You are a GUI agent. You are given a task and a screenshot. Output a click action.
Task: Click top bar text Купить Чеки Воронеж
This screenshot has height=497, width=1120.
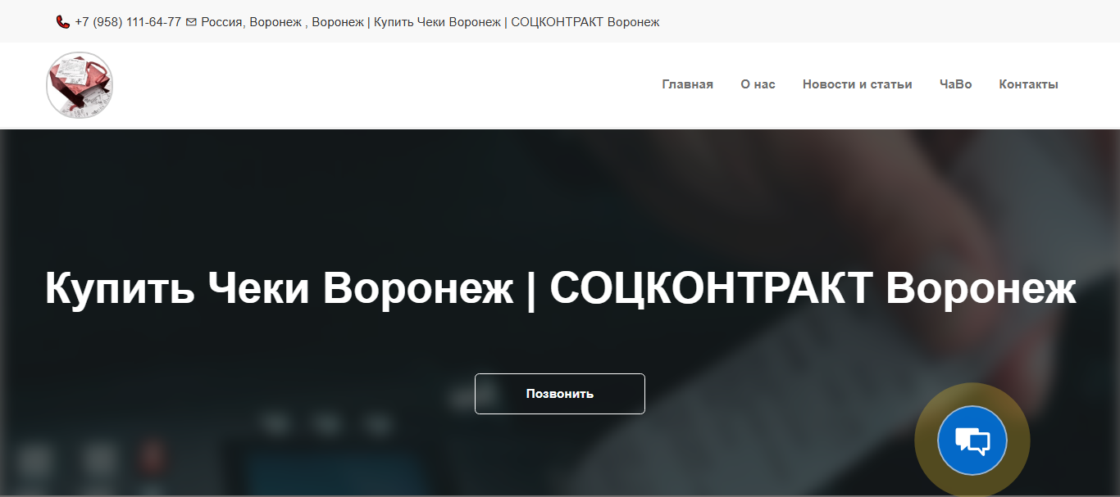pos(437,22)
